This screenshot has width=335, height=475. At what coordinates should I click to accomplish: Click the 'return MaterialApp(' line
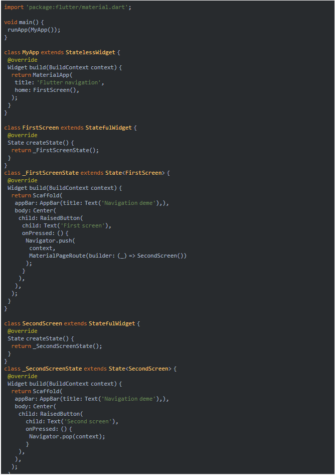pos(42,75)
